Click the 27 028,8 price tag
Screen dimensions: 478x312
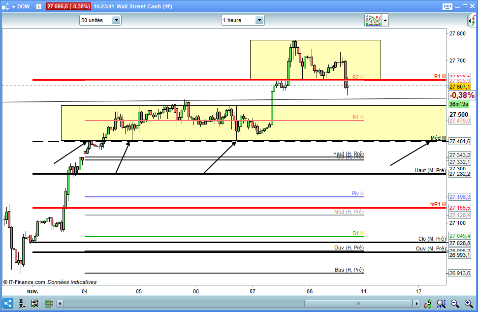tap(459, 243)
